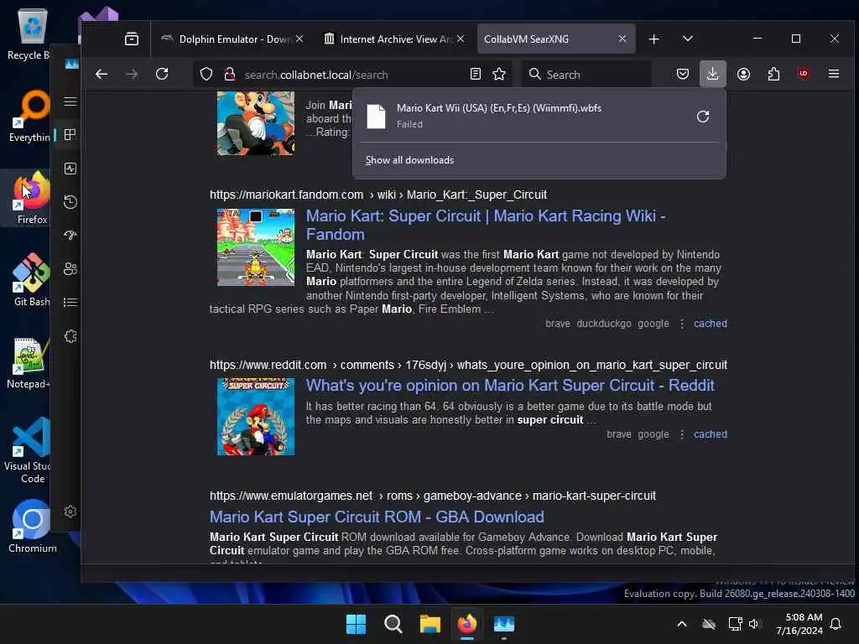Viewport: 859px width, 644px height.
Task: Open clock showing 5:08 AM
Action: 799,624
